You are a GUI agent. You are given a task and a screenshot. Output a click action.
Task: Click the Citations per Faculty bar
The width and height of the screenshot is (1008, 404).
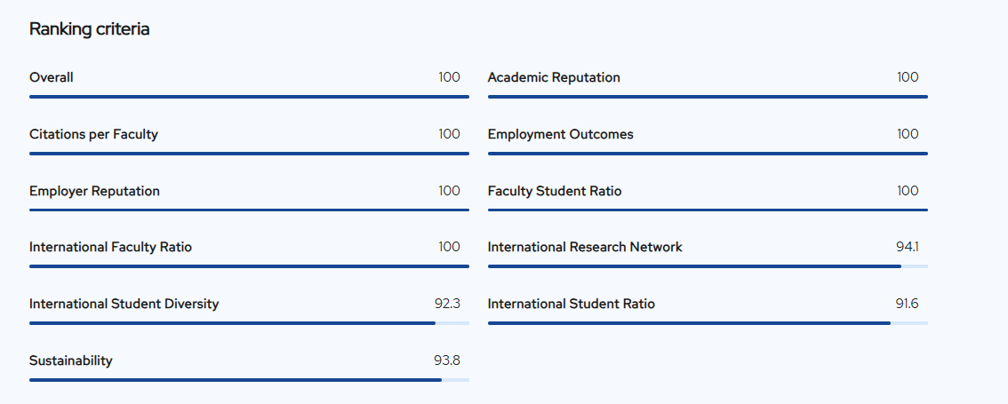(249, 154)
